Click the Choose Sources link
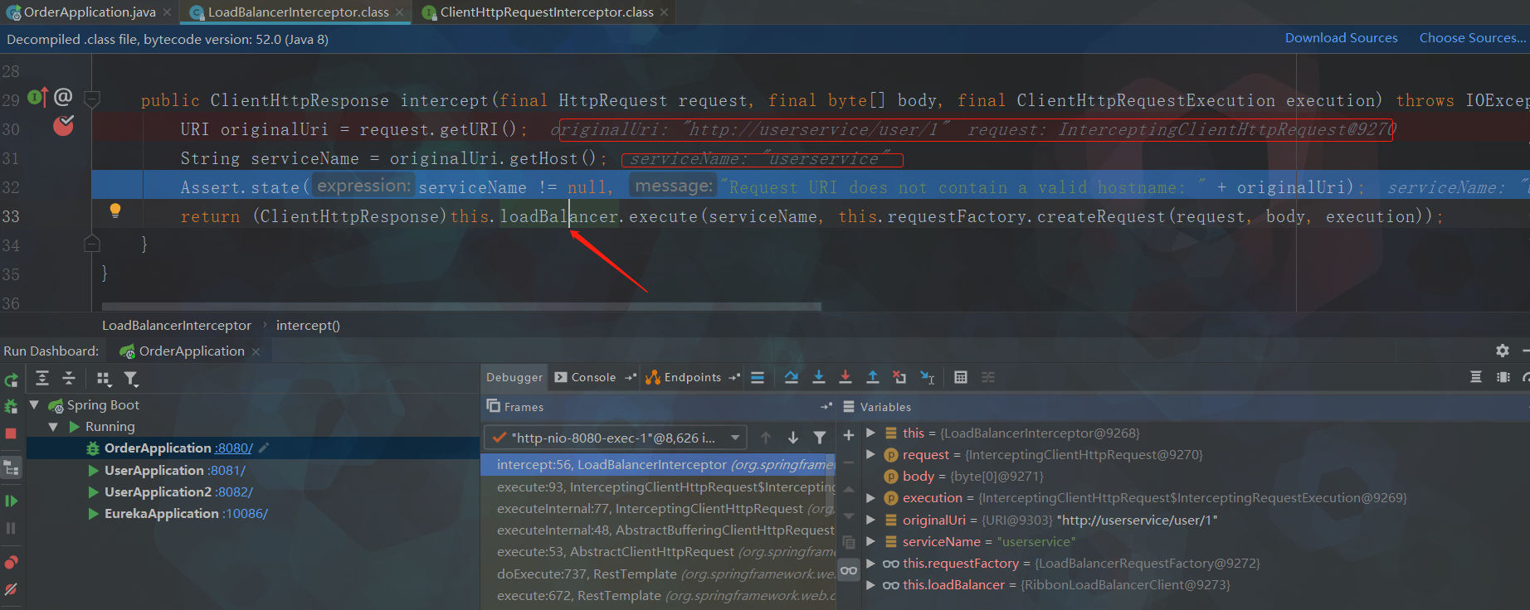Viewport: 1530px width, 610px height. click(x=1472, y=37)
